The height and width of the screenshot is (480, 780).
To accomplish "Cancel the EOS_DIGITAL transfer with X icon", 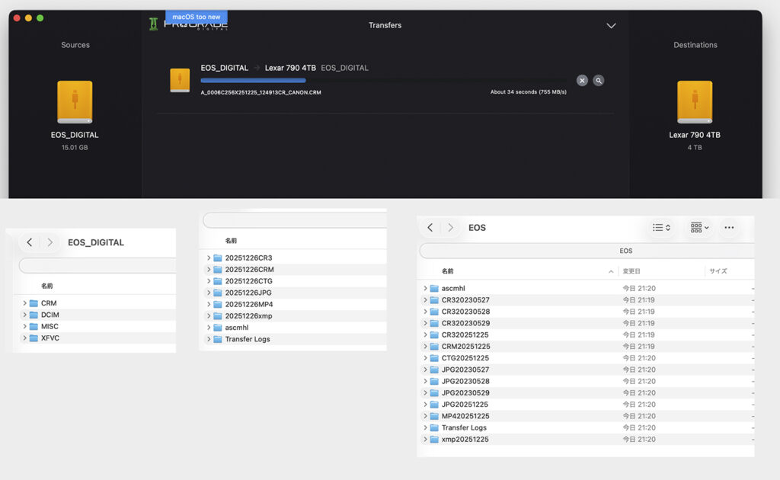I will (582, 80).
